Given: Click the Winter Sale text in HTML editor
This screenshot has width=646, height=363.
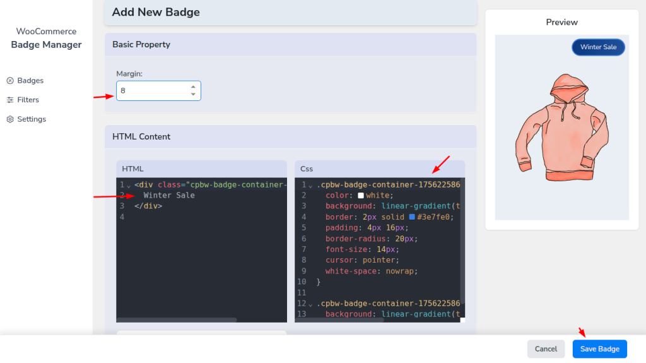Looking at the screenshot, I should click(169, 196).
